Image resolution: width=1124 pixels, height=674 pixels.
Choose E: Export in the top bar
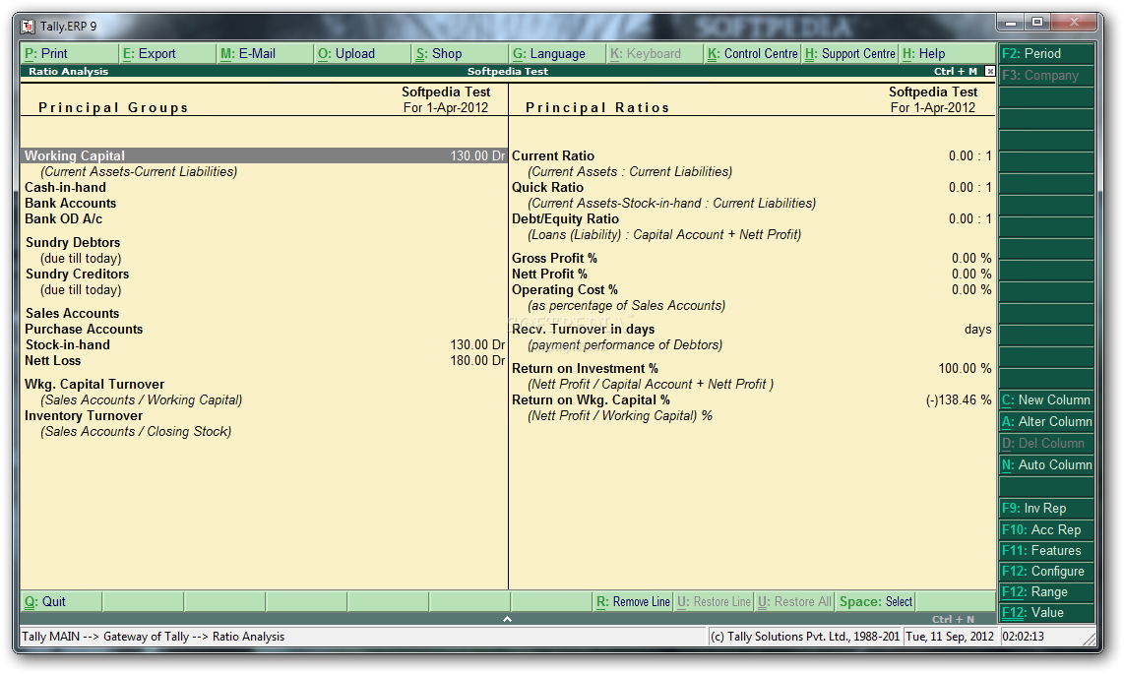(x=167, y=54)
